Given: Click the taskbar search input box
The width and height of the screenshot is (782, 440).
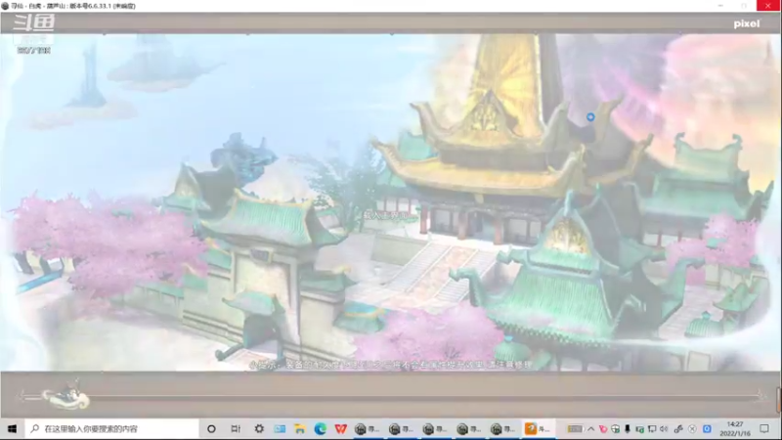Looking at the screenshot, I should click(111, 428).
